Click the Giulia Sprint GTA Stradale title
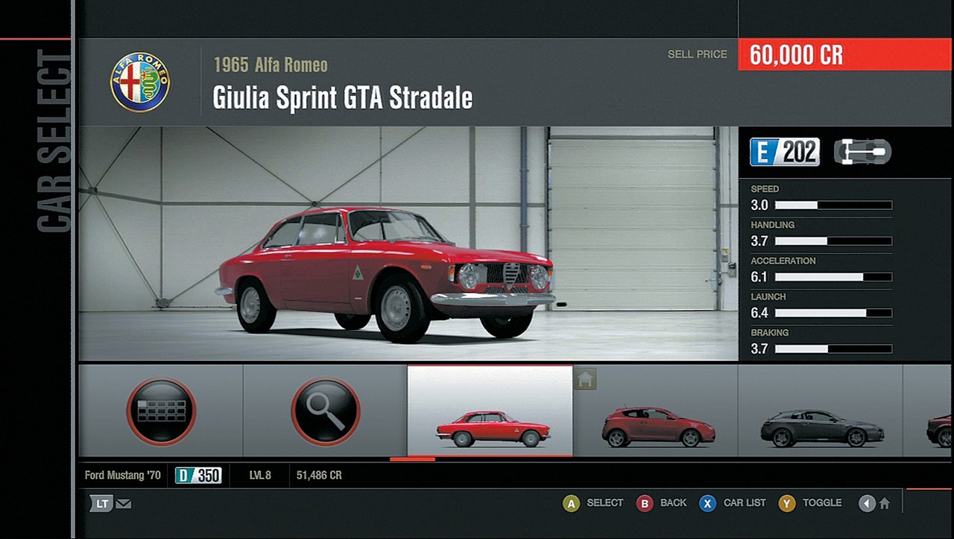The height and width of the screenshot is (539, 954). coord(343,98)
